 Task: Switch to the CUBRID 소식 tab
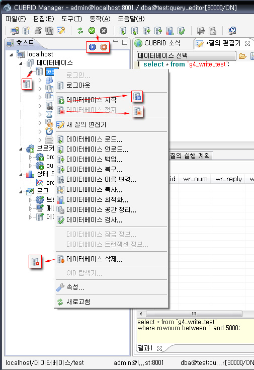pos(157,43)
